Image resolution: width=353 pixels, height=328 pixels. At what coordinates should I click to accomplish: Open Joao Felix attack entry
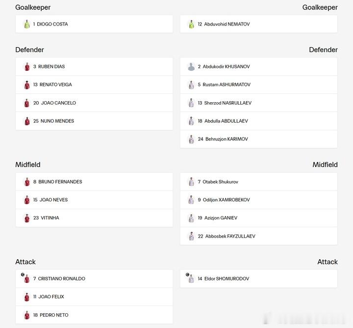[94, 297]
